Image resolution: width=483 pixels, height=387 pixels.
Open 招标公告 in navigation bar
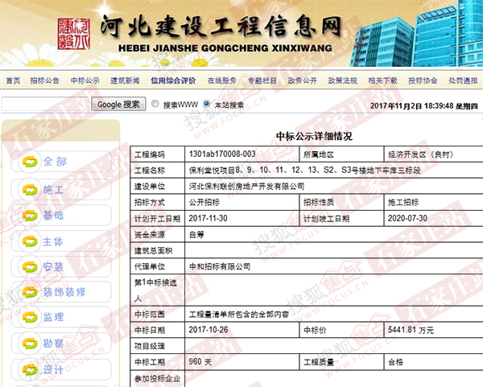tap(44, 80)
